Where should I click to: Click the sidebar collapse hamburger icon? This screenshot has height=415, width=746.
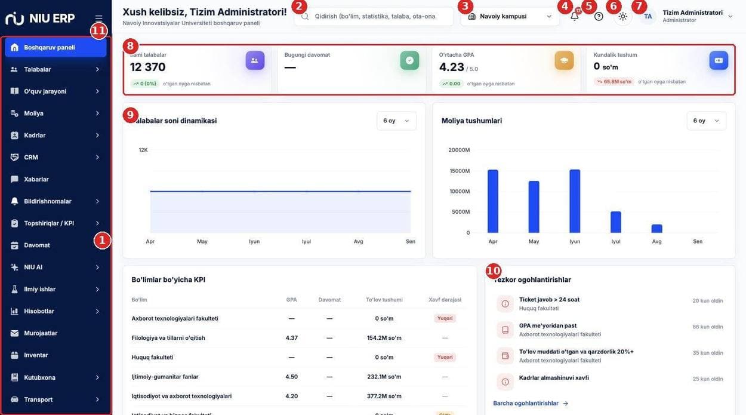coord(98,18)
